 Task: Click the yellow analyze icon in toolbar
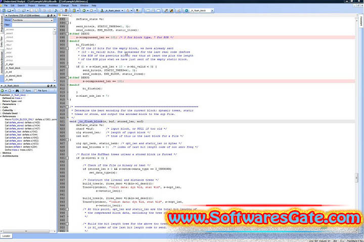pyautogui.click(x=74, y=11)
